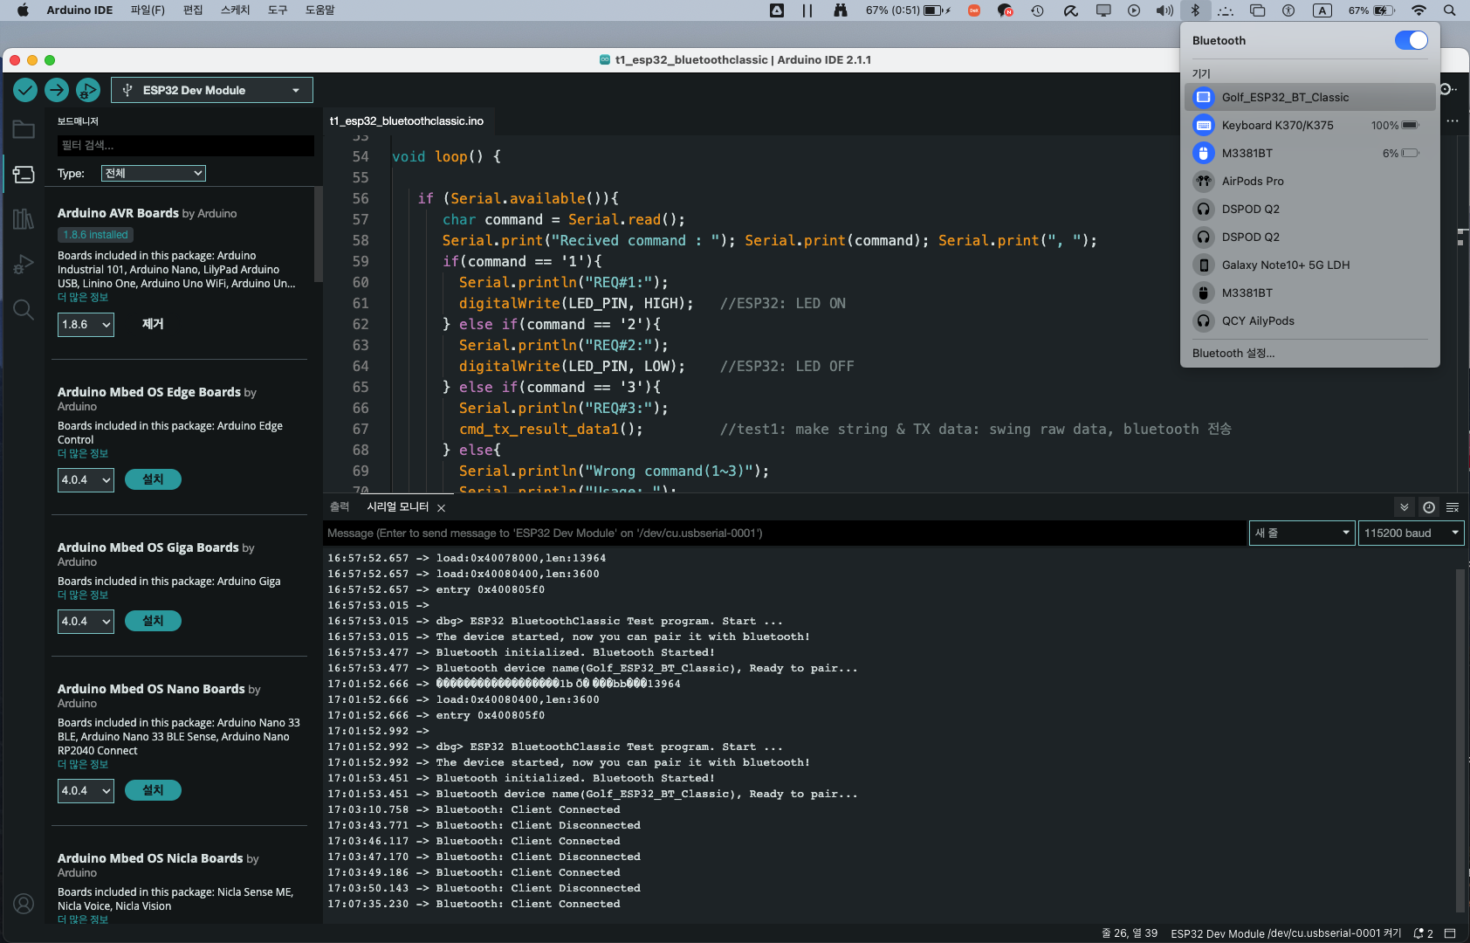The height and width of the screenshot is (943, 1470).
Task: Open the Boards Manager sidebar icon
Action: pyautogui.click(x=24, y=175)
